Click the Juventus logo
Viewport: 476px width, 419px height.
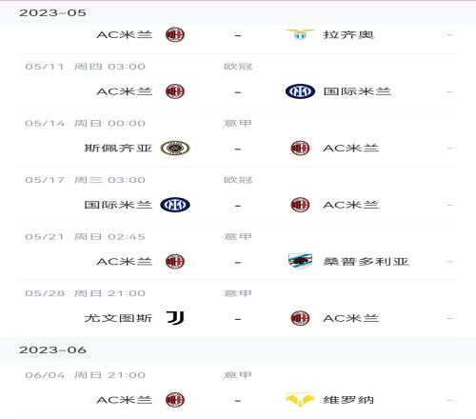175,318
